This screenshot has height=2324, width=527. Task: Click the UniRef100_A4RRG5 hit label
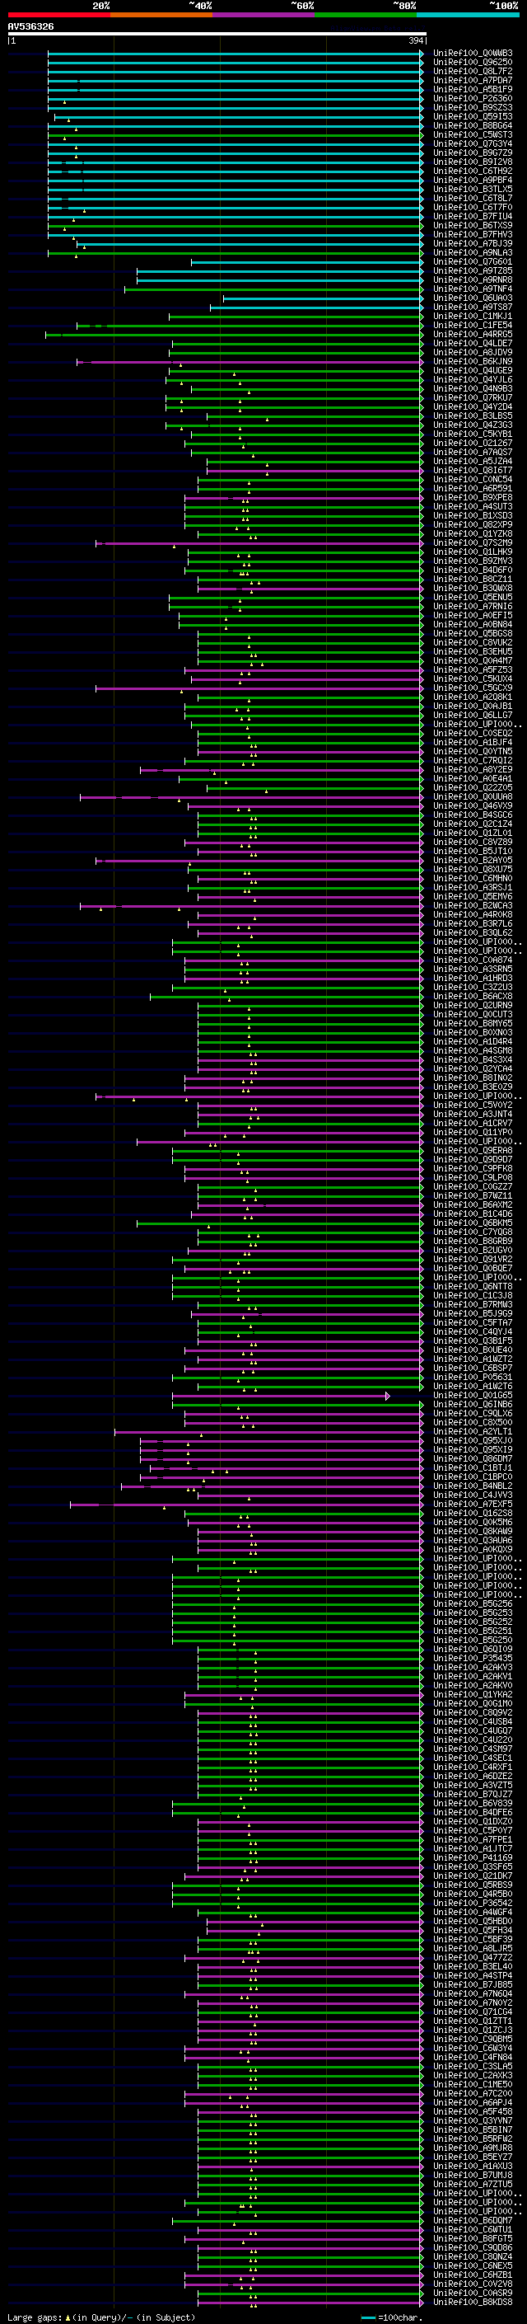pos(473,335)
